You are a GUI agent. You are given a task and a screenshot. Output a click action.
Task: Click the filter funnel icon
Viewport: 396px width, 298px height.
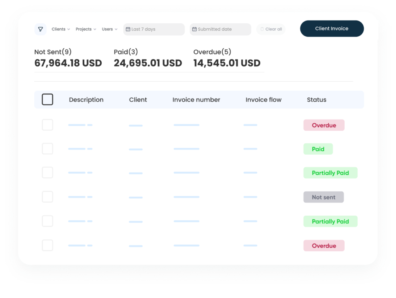40,29
